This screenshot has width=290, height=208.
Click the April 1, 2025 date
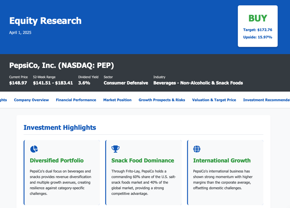click(x=20, y=32)
